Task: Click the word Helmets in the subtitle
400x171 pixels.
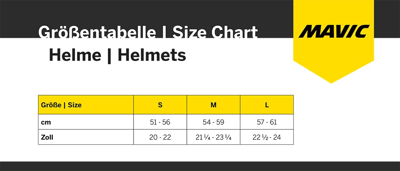Action: (x=152, y=55)
